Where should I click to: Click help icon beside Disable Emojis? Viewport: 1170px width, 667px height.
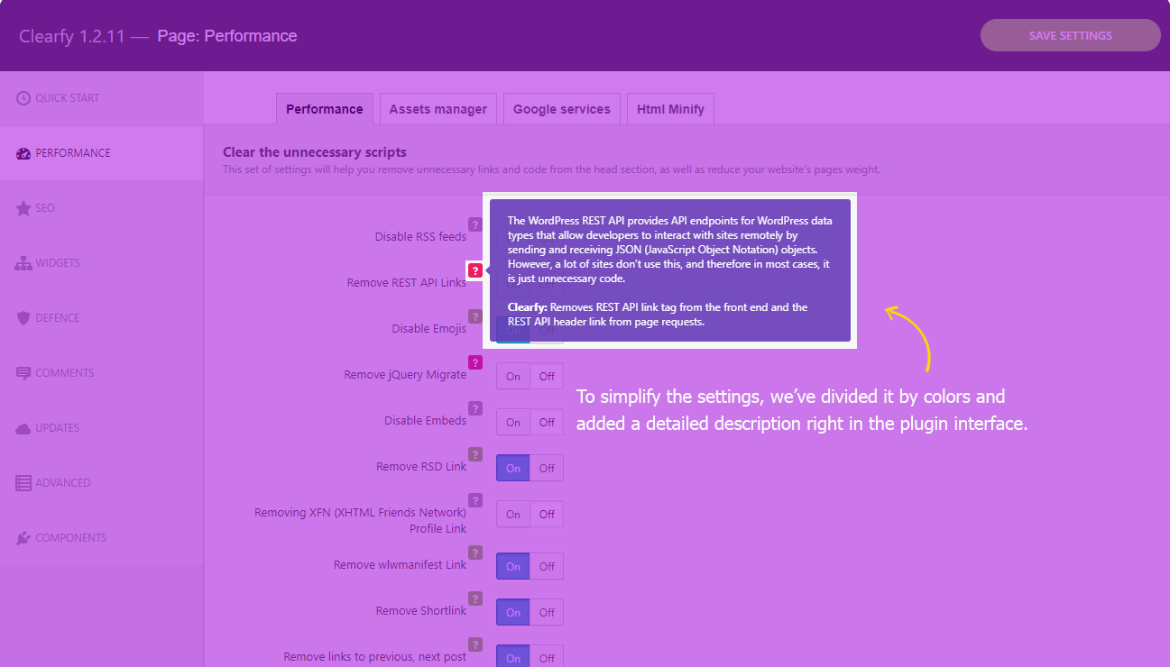(475, 316)
